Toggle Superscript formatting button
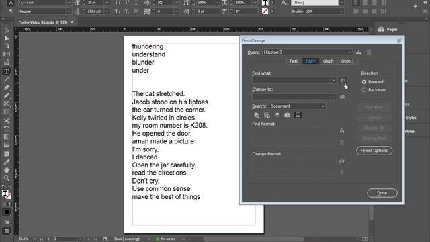Screen dimensions: 430x242 pyautogui.click(x=127, y=3)
